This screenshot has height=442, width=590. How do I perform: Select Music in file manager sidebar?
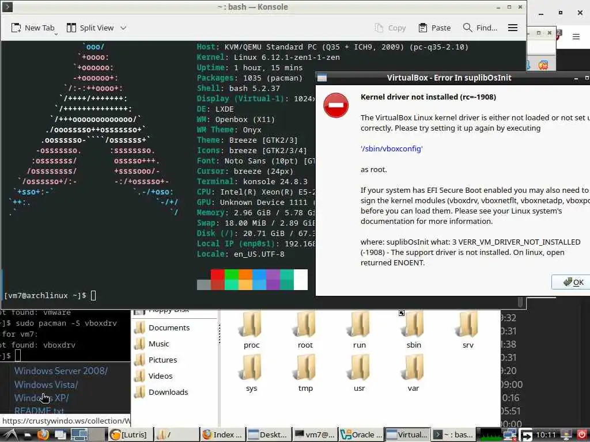pyautogui.click(x=152, y=344)
